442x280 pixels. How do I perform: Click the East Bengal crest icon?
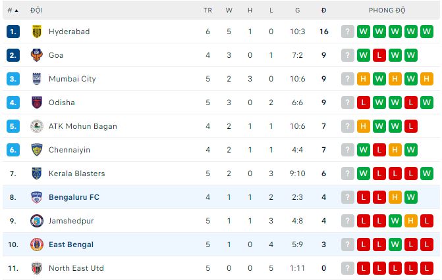coord(37,245)
